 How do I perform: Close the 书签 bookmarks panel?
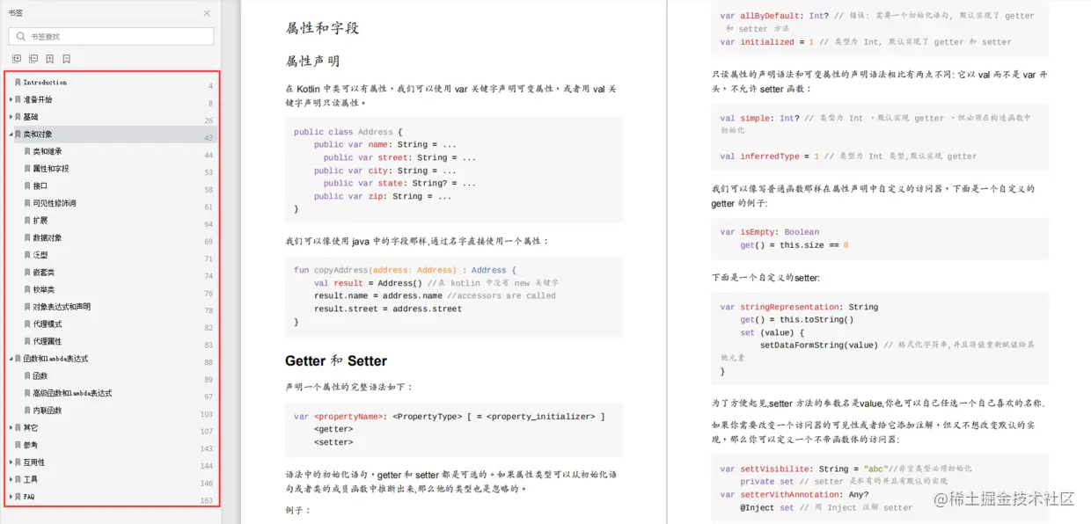point(207,13)
